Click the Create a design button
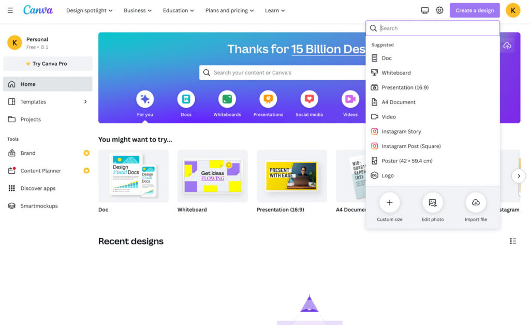Screen dimensions: 530x325 click(x=475, y=10)
